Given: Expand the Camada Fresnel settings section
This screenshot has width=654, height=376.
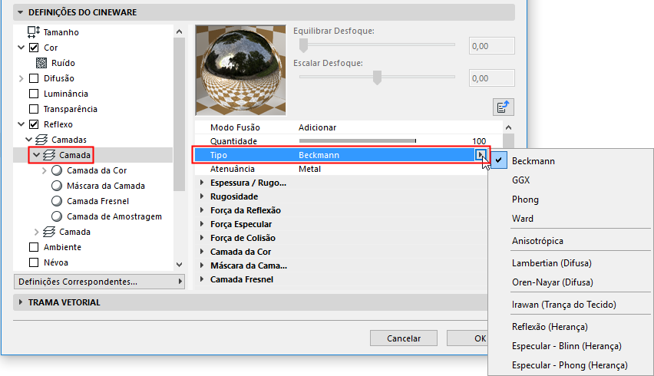Looking at the screenshot, I should [202, 279].
